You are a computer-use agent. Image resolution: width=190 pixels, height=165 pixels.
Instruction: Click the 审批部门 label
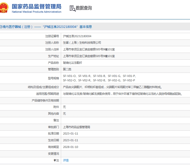53,127
